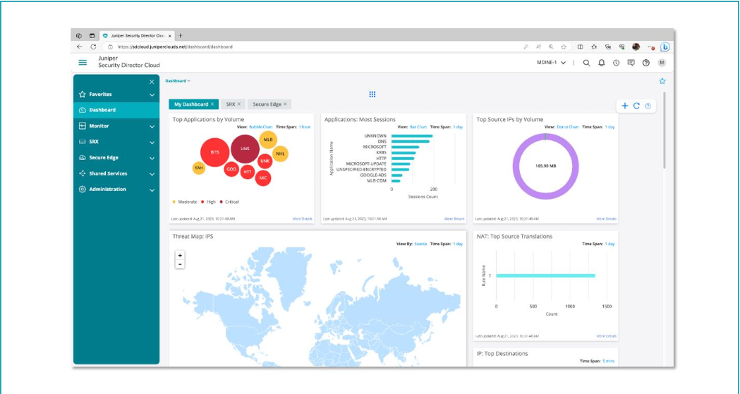Switch to the SRX dashboard tab

click(x=230, y=104)
